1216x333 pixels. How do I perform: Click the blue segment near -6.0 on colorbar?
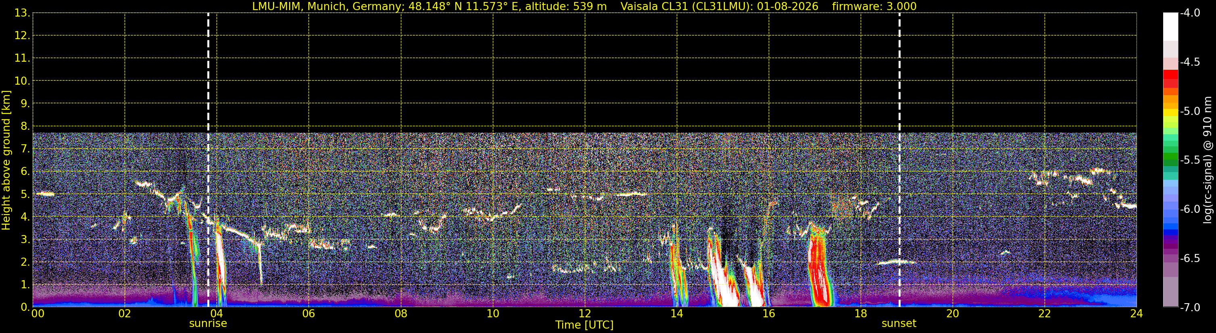pos(1171,213)
